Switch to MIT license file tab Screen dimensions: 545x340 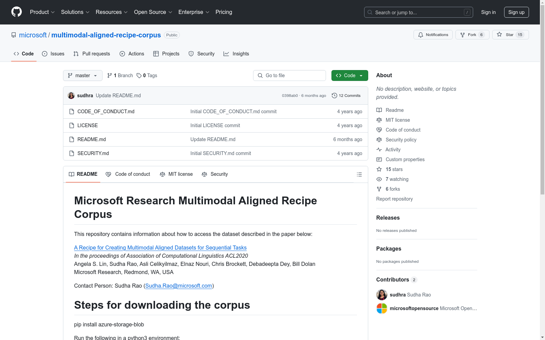click(176, 174)
